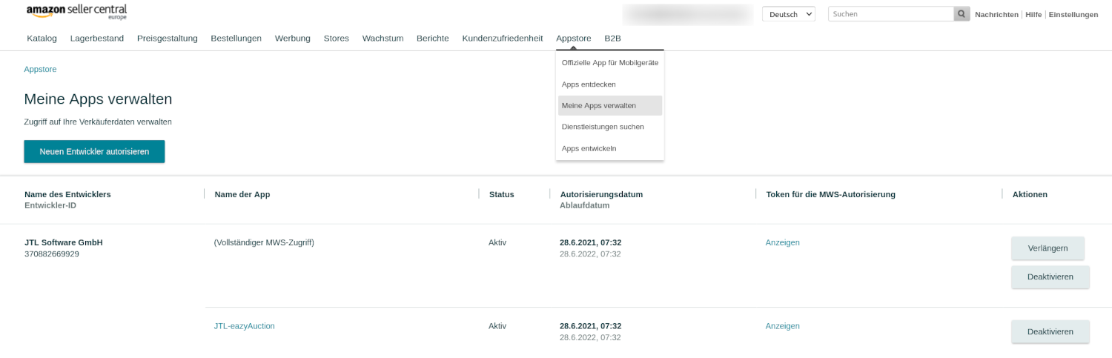Show token for JTL-eazyAuction row
Image resolution: width=1112 pixels, height=358 pixels.
(782, 326)
